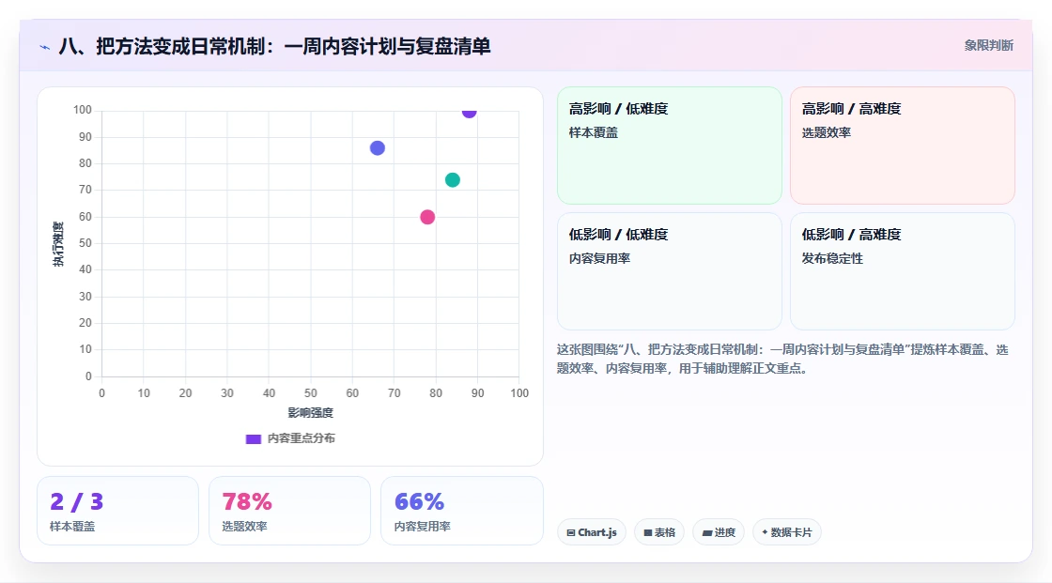
Task: Click the 内容复用率 text in quadrant card
Action: coord(599,259)
